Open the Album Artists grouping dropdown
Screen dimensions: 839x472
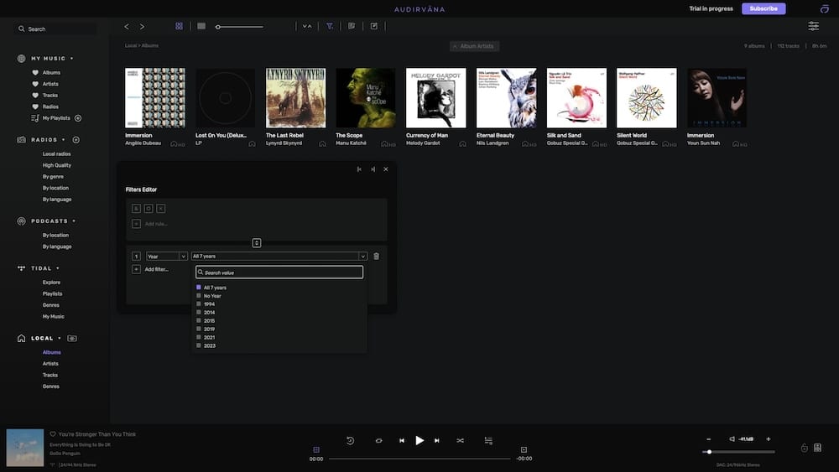point(474,46)
